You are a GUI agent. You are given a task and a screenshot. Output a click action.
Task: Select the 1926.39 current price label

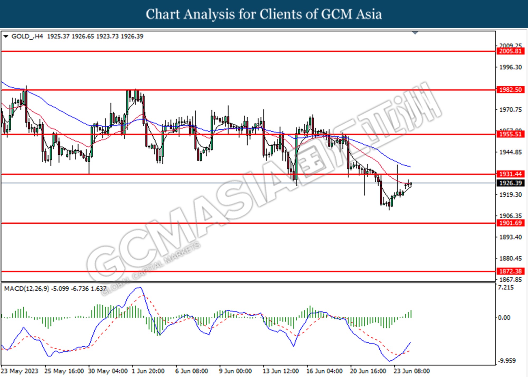[x=510, y=183]
